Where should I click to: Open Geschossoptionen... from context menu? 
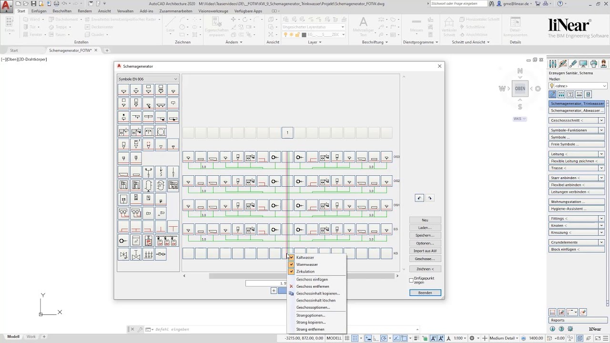pos(313,308)
